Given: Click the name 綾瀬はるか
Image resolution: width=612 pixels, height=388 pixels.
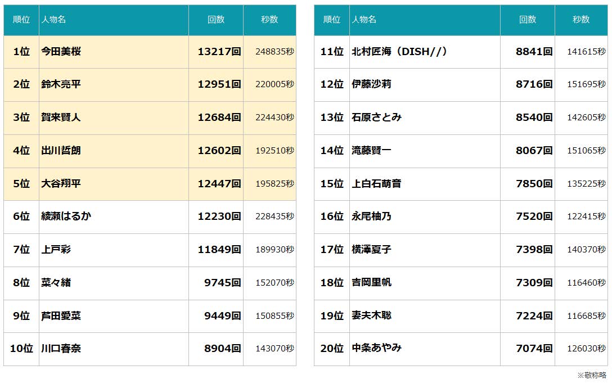Looking at the screenshot, I should pos(66,216).
